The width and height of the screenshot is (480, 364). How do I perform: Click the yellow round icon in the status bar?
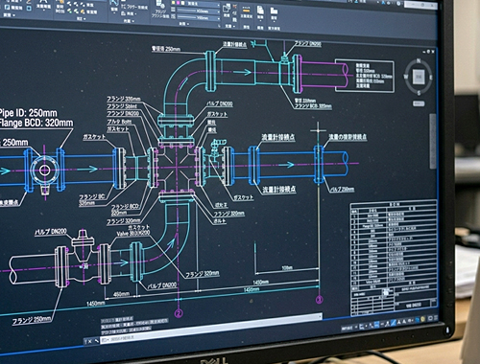pyautogui.click(x=423, y=318)
